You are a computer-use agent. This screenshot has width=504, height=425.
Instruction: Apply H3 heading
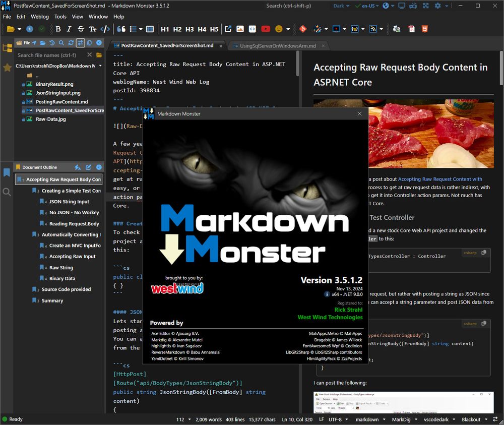click(x=190, y=29)
